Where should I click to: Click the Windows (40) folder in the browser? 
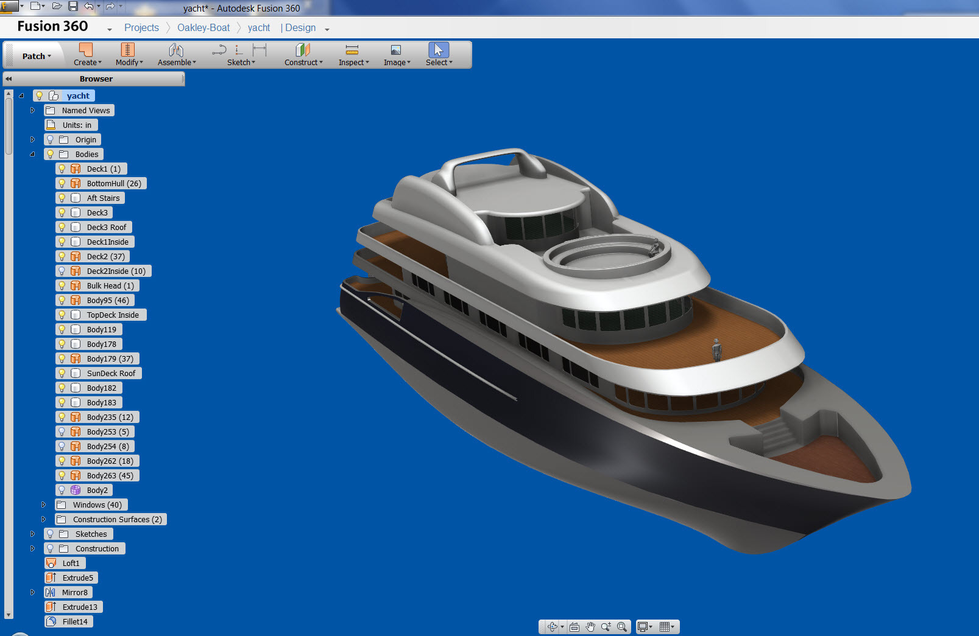97,505
